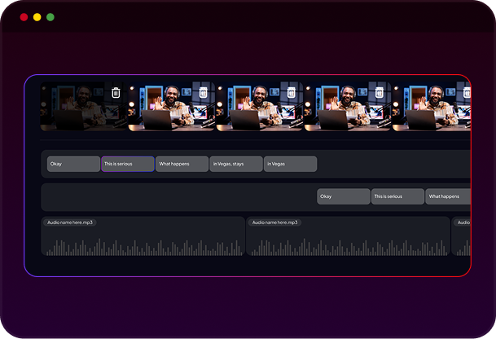496x339 pixels.
Task: Select the second video clip thumbnail
Action: pyautogui.click(x=167, y=110)
